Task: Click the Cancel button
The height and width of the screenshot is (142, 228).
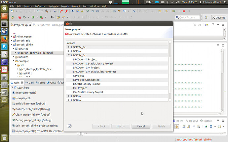Action: (141, 126)
